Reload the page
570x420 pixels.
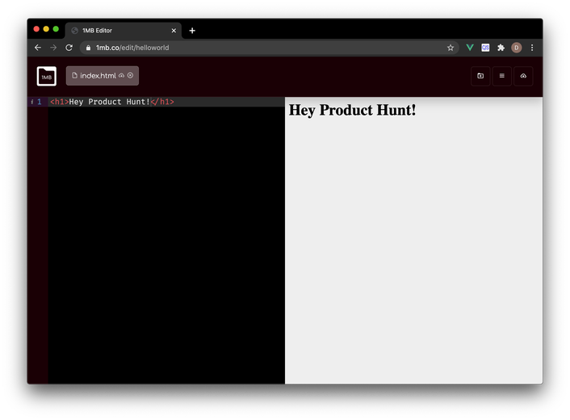click(x=69, y=48)
